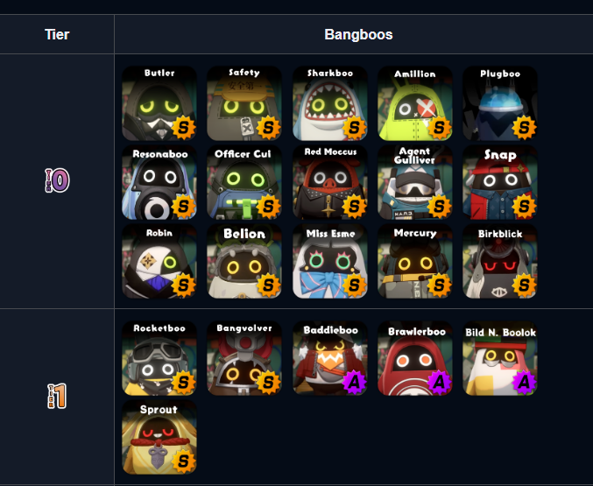This screenshot has width=593, height=486.
Task: Click the Sprout bangboo icon
Action: (x=159, y=437)
